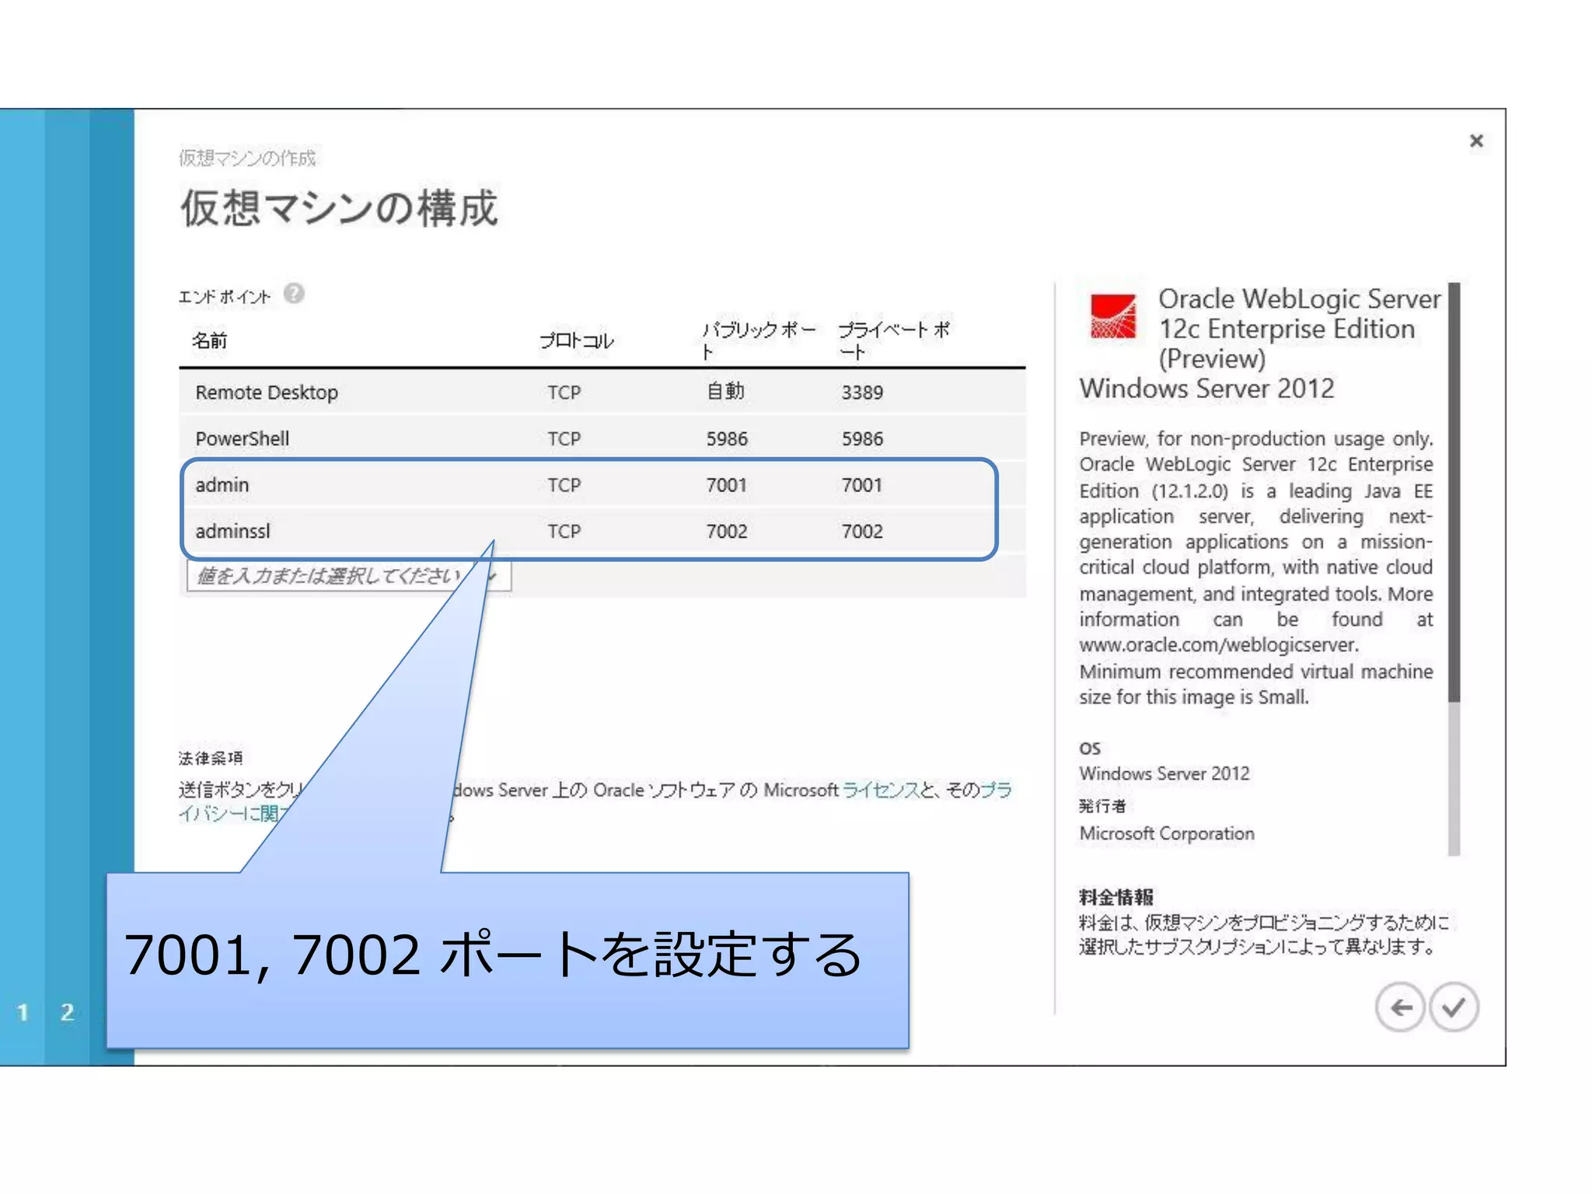Click private port 3389 cell

pyautogui.click(x=862, y=392)
